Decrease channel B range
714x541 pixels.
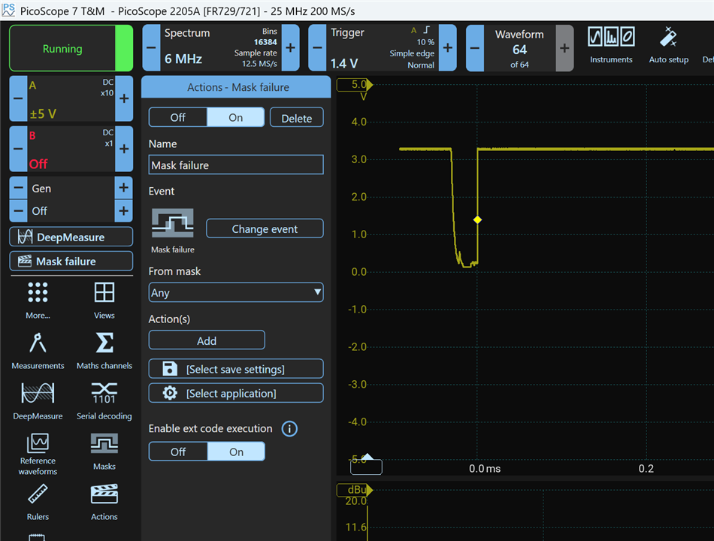[x=18, y=149]
